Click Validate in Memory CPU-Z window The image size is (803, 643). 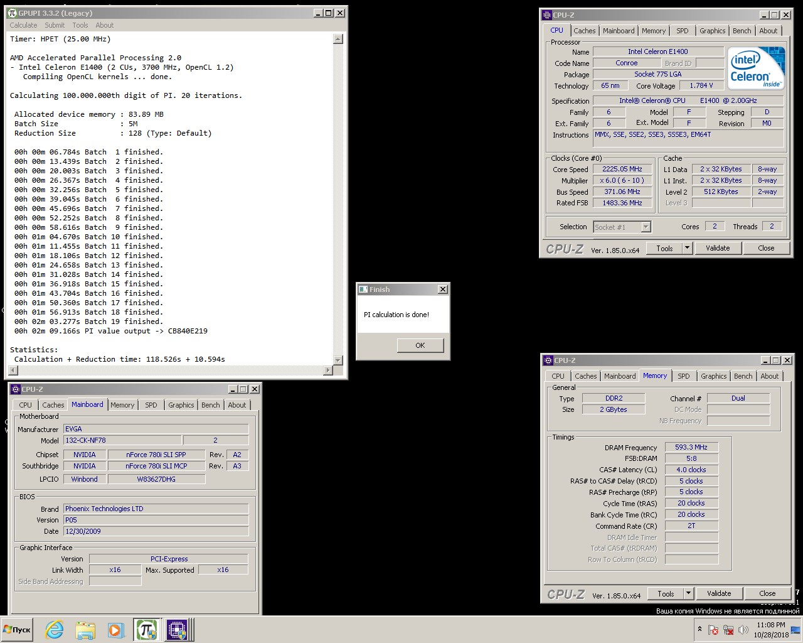click(x=719, y=593)
